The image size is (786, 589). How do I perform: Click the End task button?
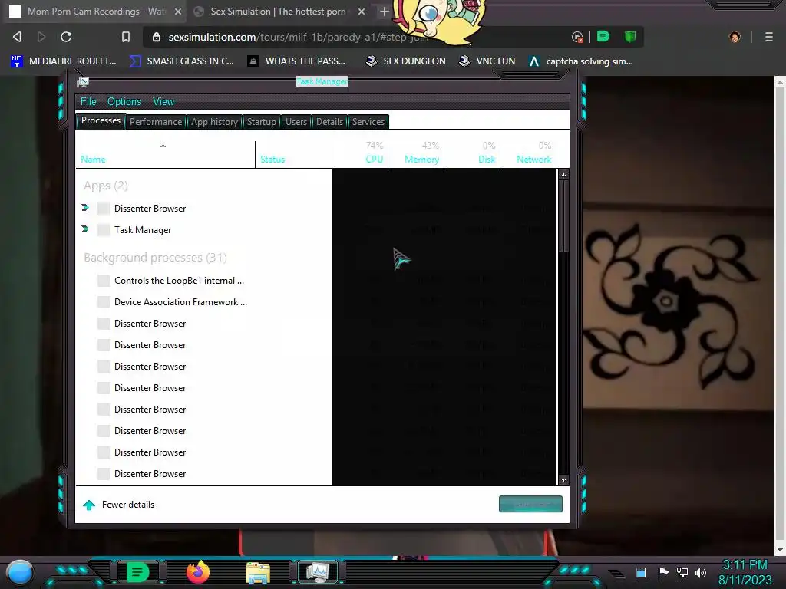click(530, 504)
